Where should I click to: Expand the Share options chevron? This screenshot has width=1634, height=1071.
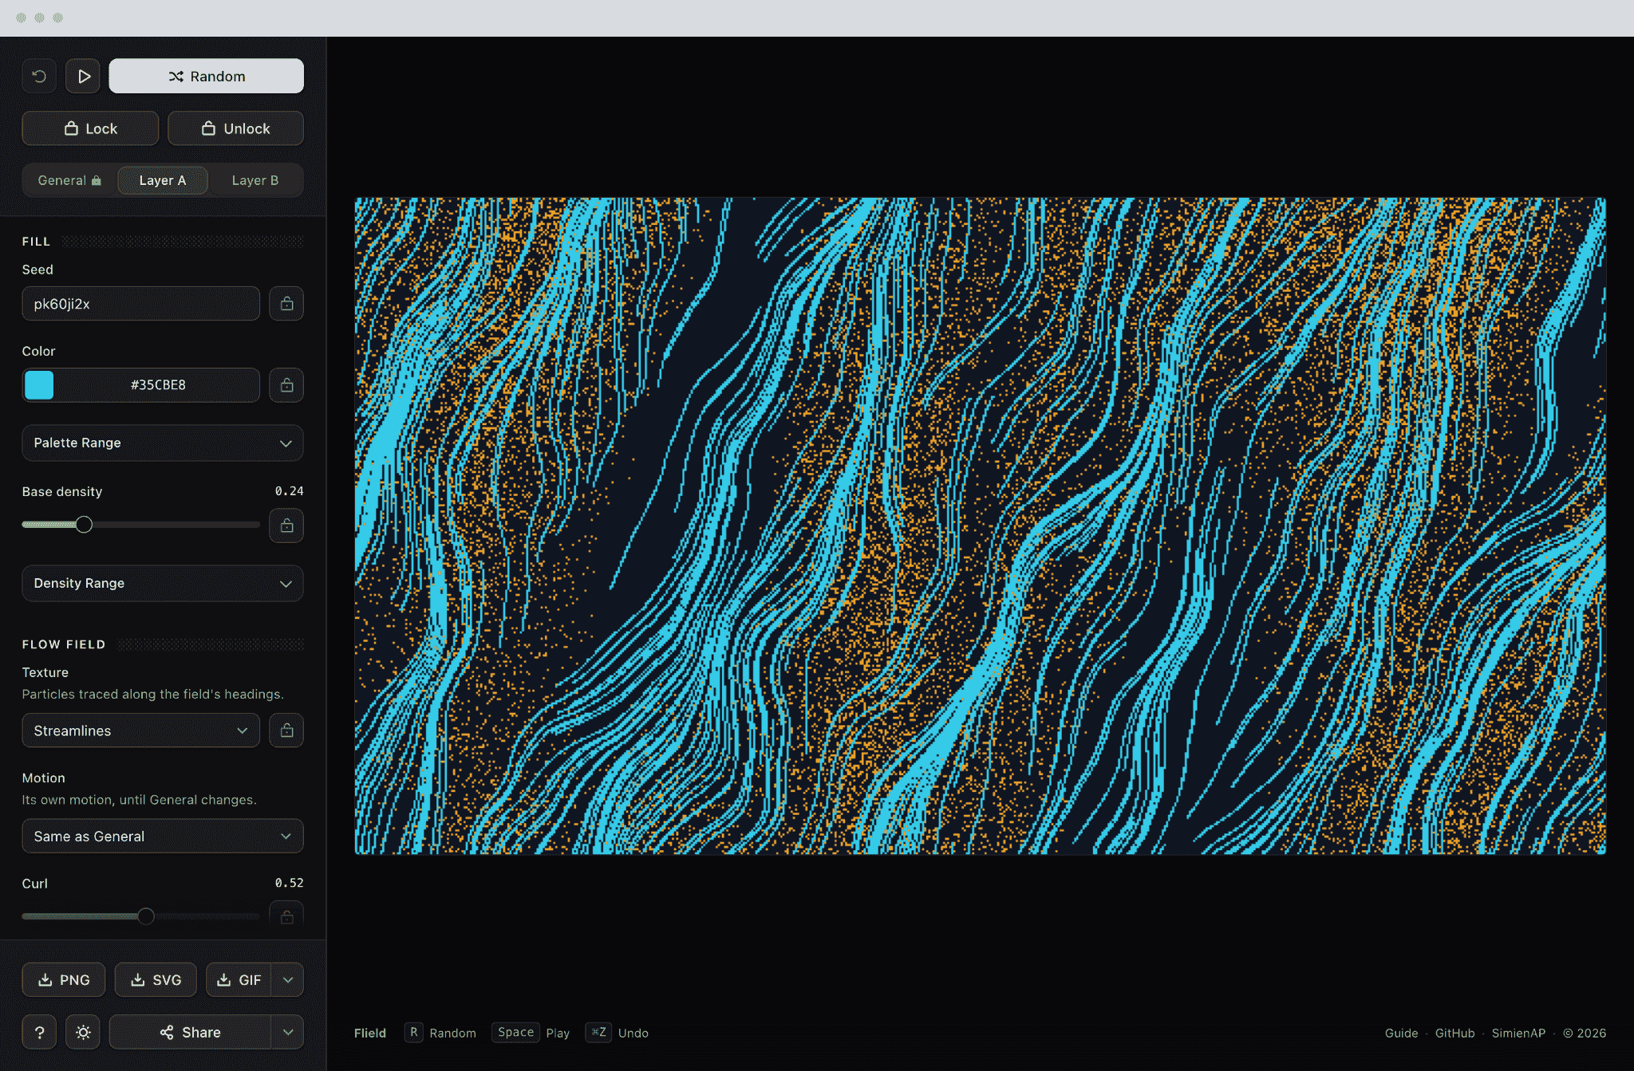(x=288, y=1032)
